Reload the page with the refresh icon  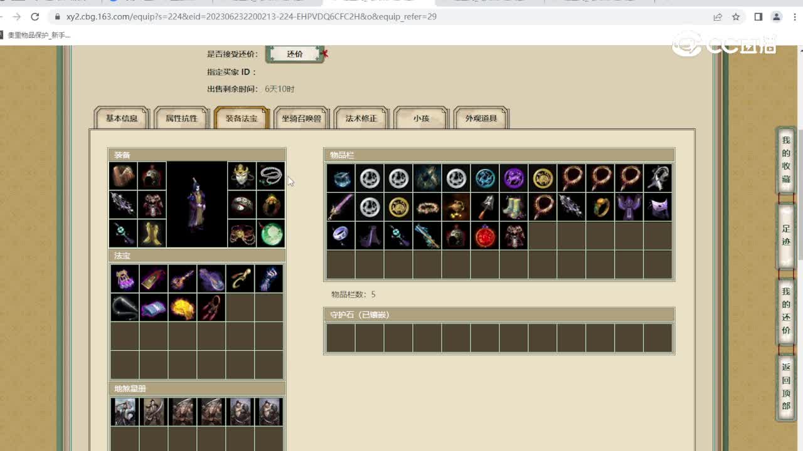tap(35, 17)
